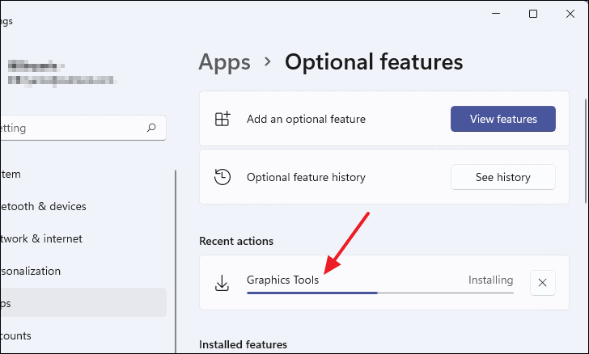Viewport: 589px width, 354px height.
Task: Click the Add an optional feature icon
Action: click(x=222, y=119)
